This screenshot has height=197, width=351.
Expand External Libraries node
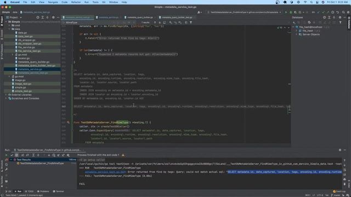(6, 95)
